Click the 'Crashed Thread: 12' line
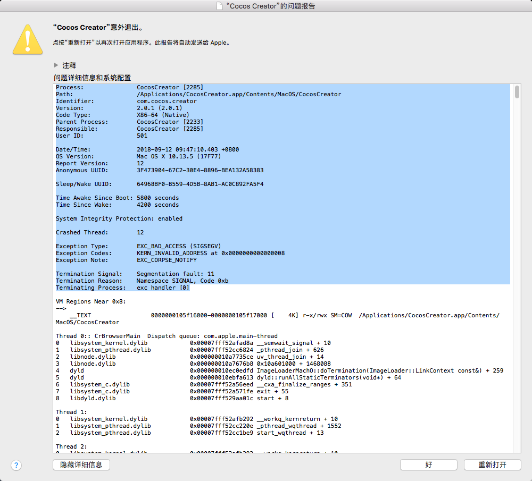 100,233
